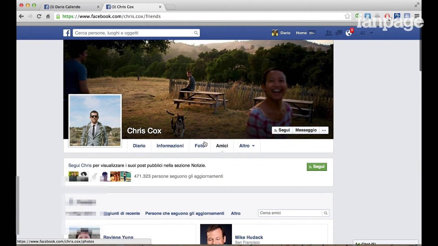Click the Segui button on cover photo

pos(282,130)
